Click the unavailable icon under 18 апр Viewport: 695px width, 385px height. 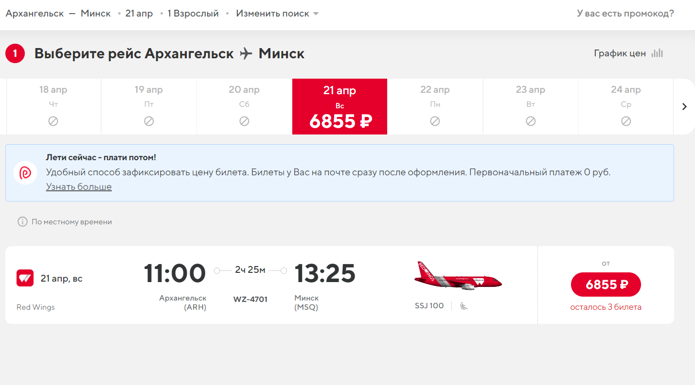click(53, 121)
